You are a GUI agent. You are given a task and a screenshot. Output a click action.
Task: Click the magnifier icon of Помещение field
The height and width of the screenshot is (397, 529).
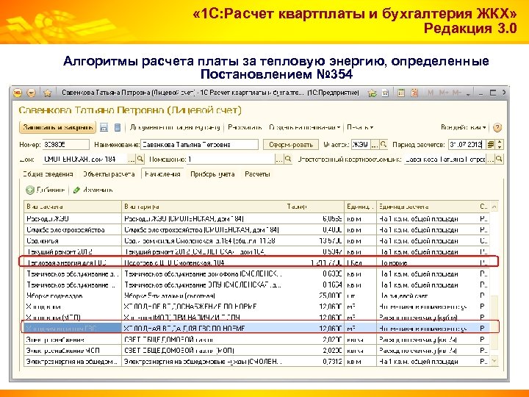pos(288,159)
